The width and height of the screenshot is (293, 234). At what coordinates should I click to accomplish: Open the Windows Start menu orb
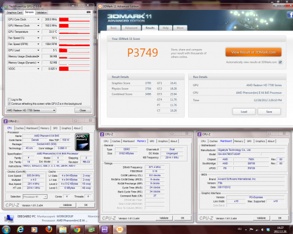(x=6, y=229)
